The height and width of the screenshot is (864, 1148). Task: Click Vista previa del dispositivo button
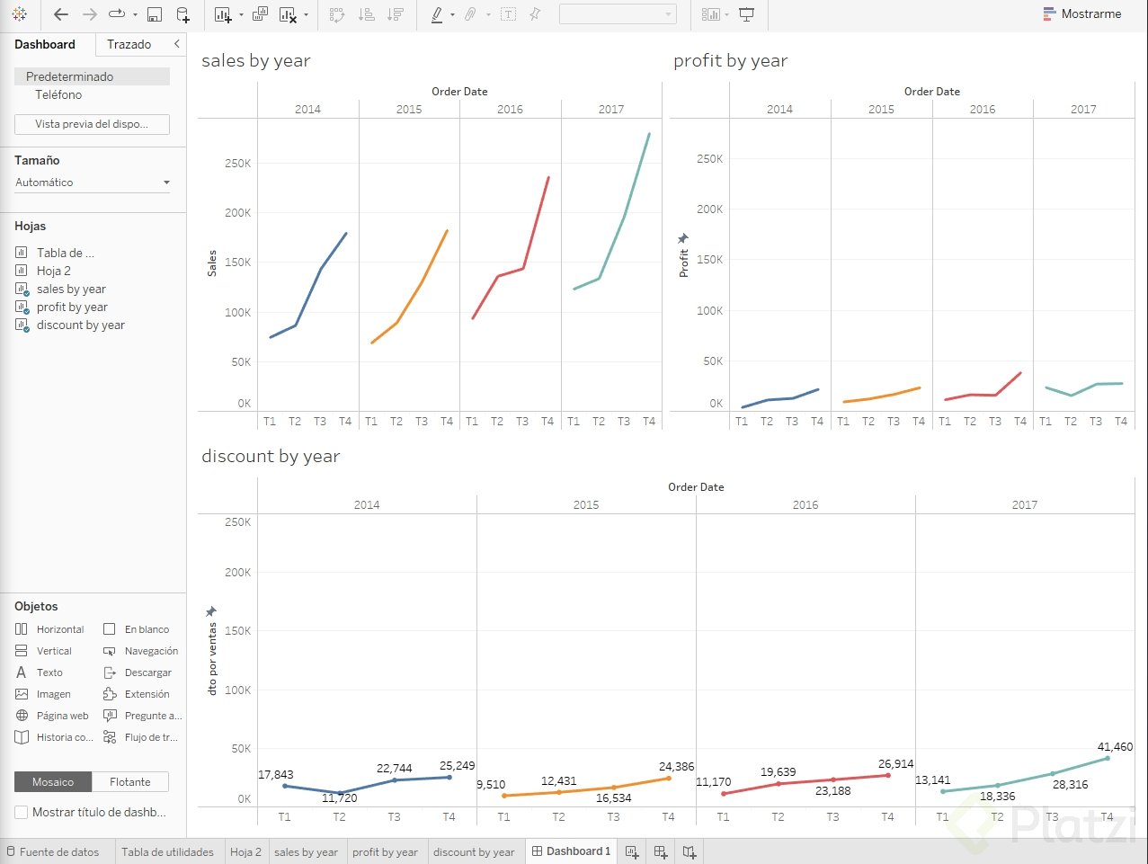(x=92, y=124)
